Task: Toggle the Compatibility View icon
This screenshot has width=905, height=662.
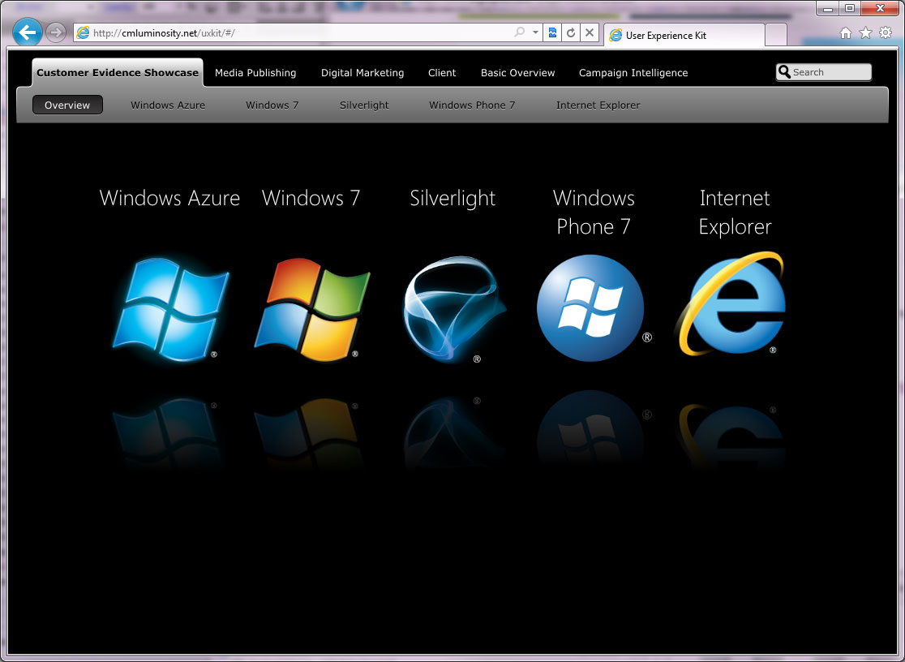Action: pyautogui.click(x=553, y=32)
